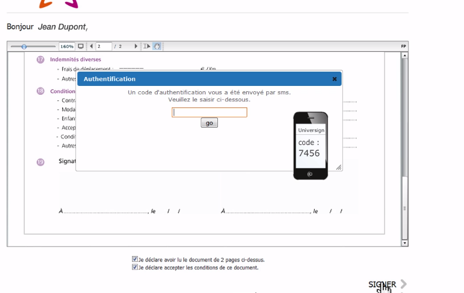Viewport: 464px width, 293px height.
Task: Click the SIGNER button
Action: [x=382, y=285]
